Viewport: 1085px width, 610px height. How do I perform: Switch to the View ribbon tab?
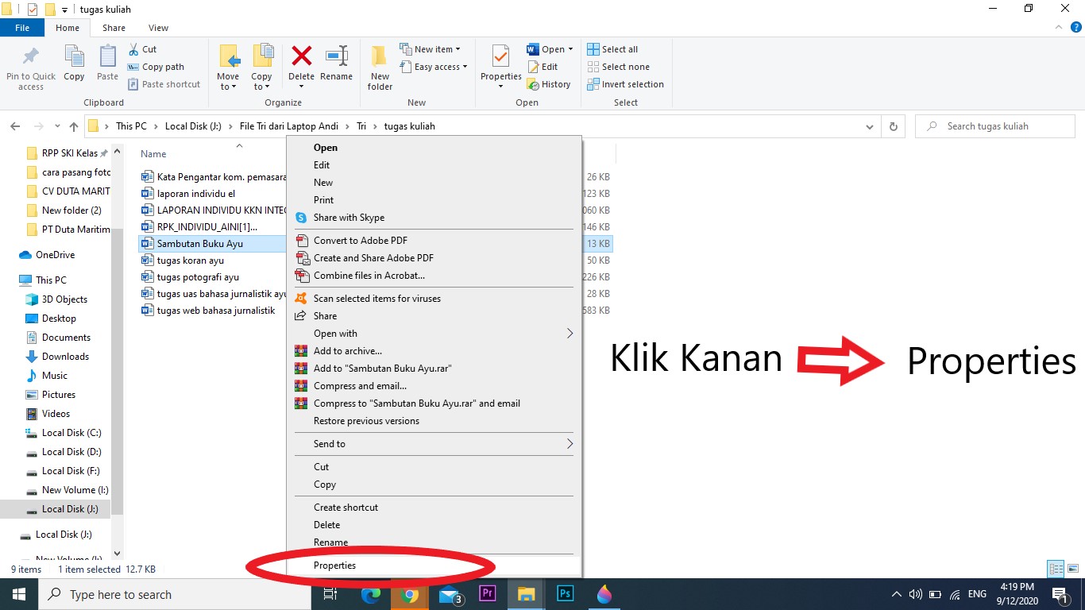157,27
